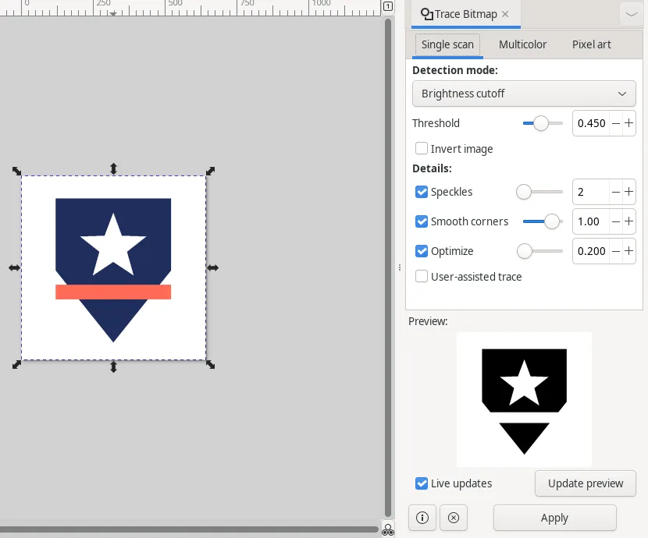Click the left-middle scale handle arrow
The width and height of the screenshot is (648, 538).
pyautogui.click(x=15, y=267)
